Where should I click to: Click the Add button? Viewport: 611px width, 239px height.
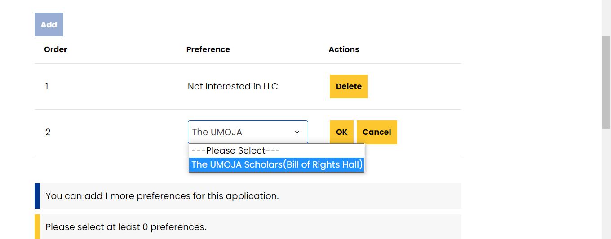click(49, 25)
